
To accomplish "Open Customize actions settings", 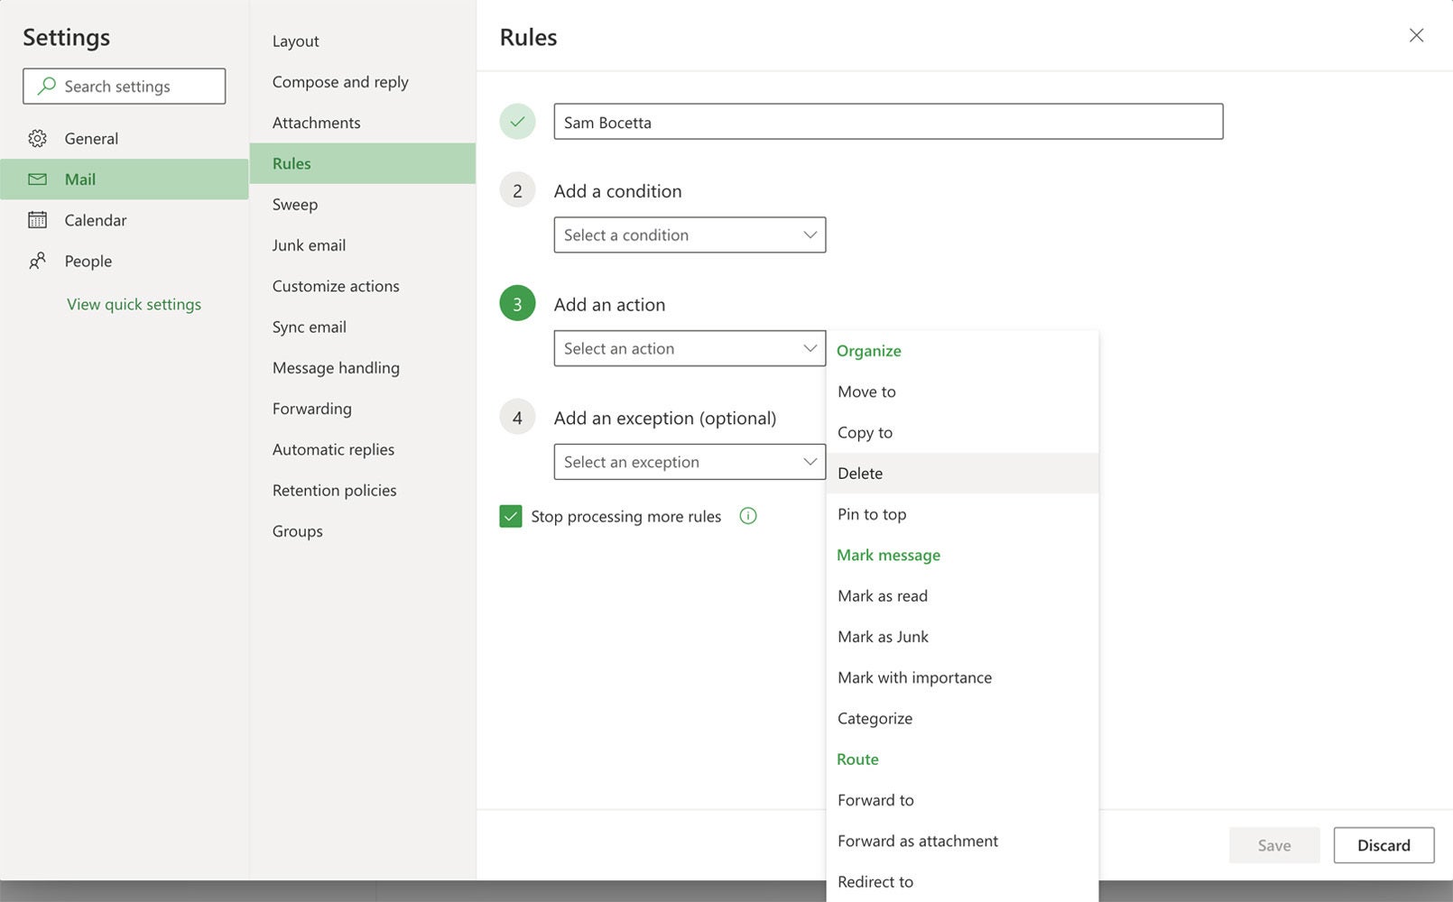I will [362, 286].
